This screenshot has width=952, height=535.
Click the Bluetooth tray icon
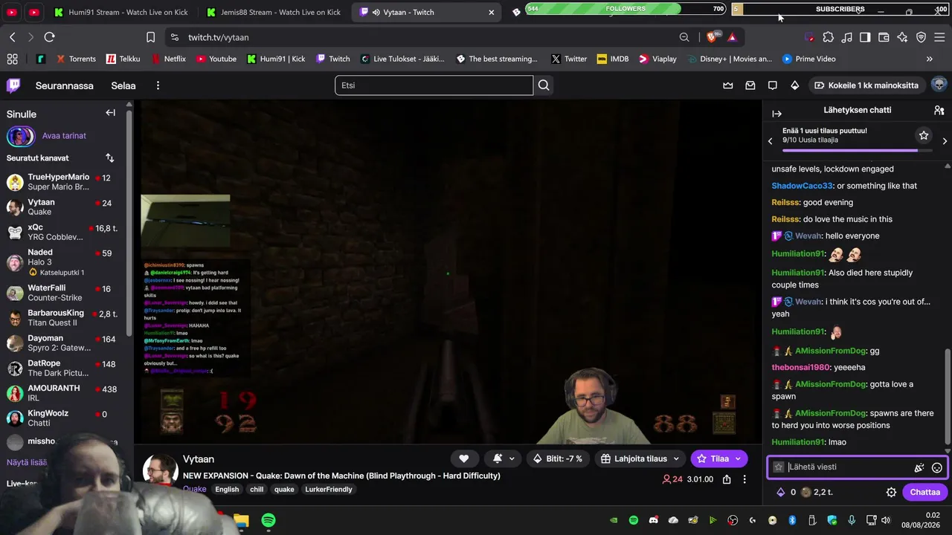(792, 520)
